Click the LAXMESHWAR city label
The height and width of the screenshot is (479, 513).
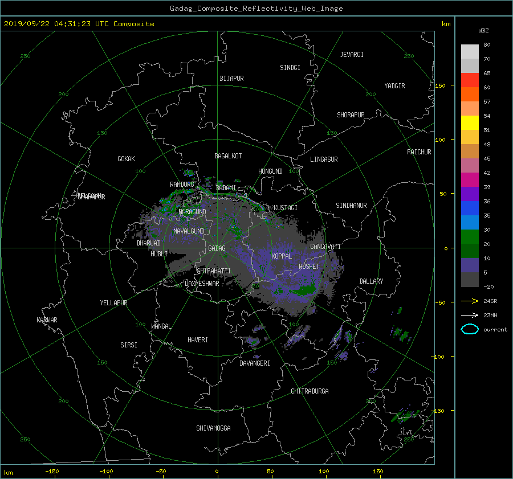[x=202, y=284]
